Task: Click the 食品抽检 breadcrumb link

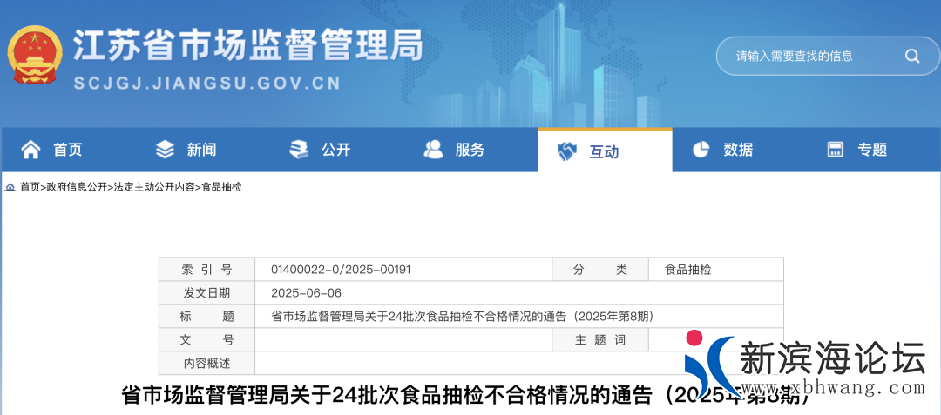Action: 222,187
